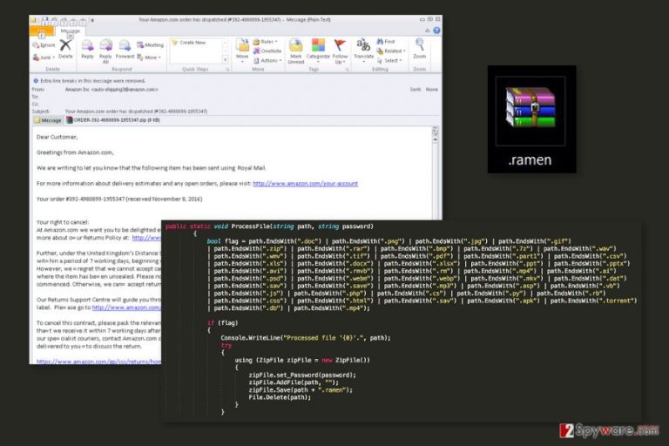Click the save icon in Quick Access toolbar

click(x=44, y=20)
